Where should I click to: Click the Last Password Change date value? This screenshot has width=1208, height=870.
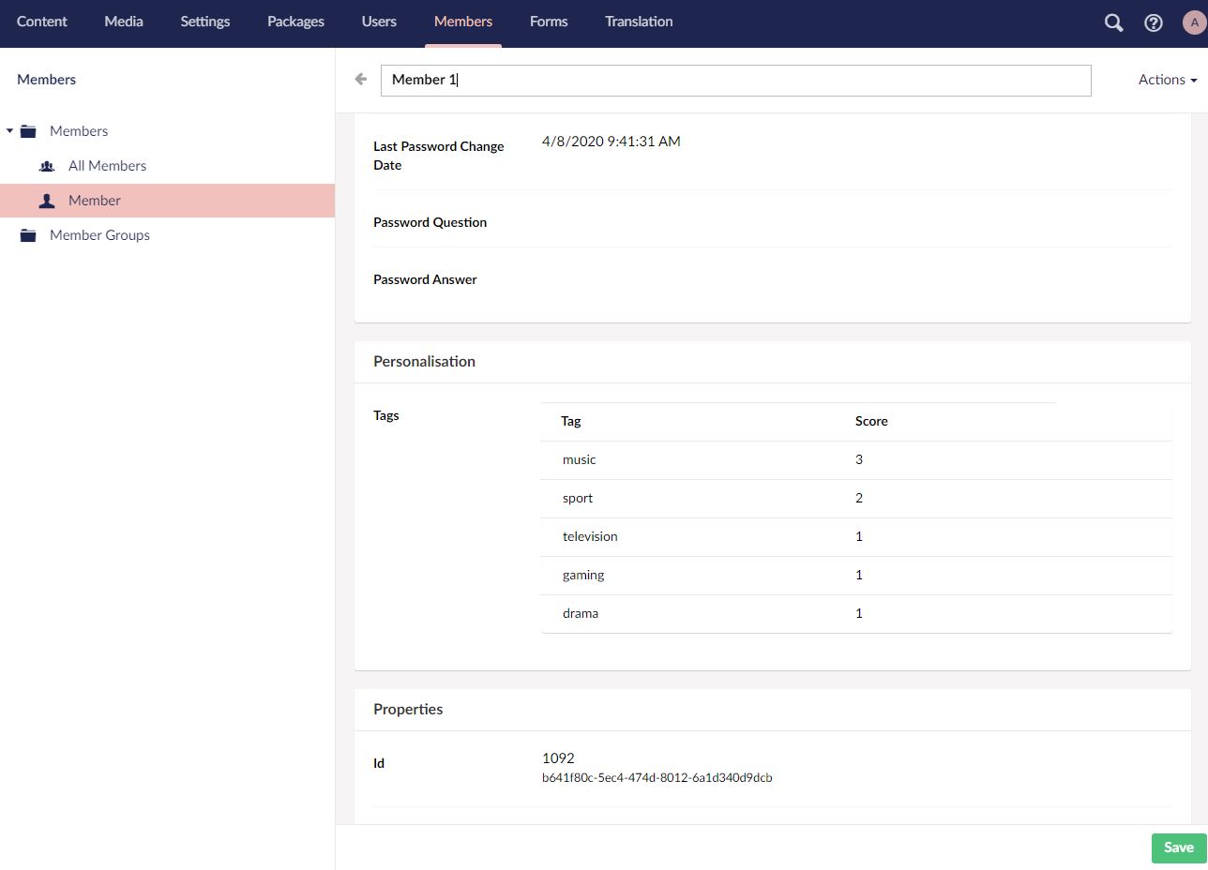(x=612, y=142)
